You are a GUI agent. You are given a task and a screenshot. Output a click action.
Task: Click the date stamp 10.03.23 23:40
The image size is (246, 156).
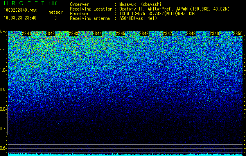[20, 18]
